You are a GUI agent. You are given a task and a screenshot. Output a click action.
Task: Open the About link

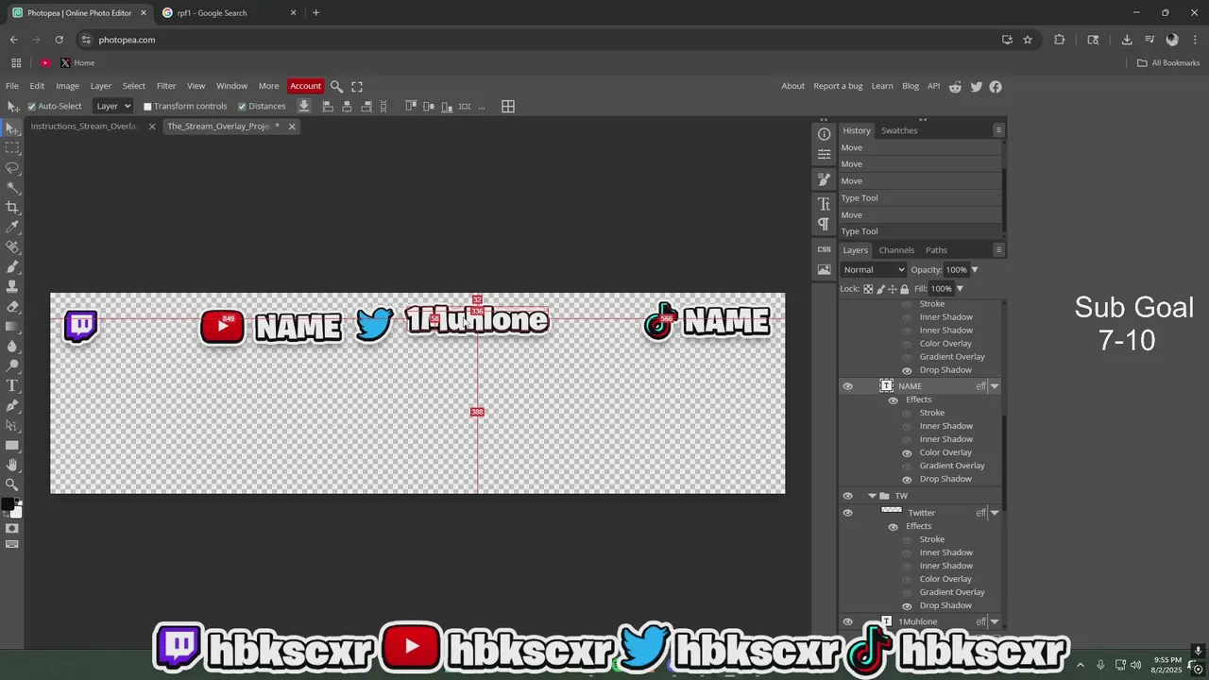point(792,86)
